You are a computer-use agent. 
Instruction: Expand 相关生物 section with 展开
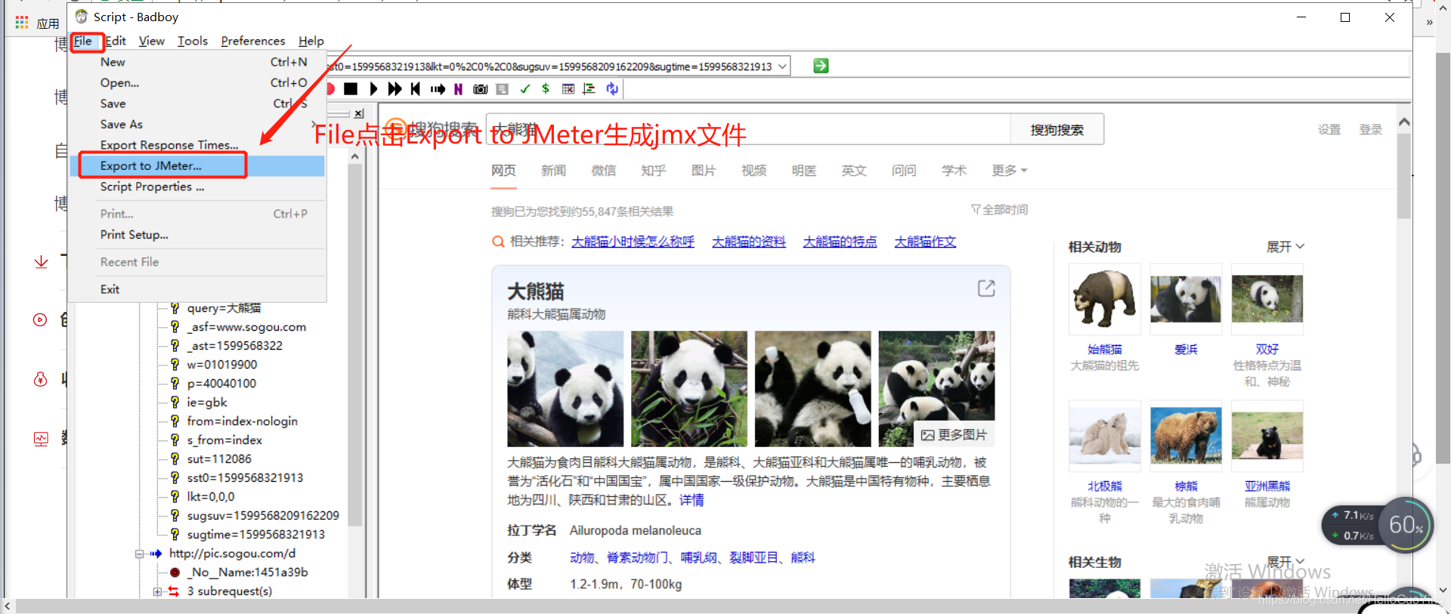(x=1285, y=562)
